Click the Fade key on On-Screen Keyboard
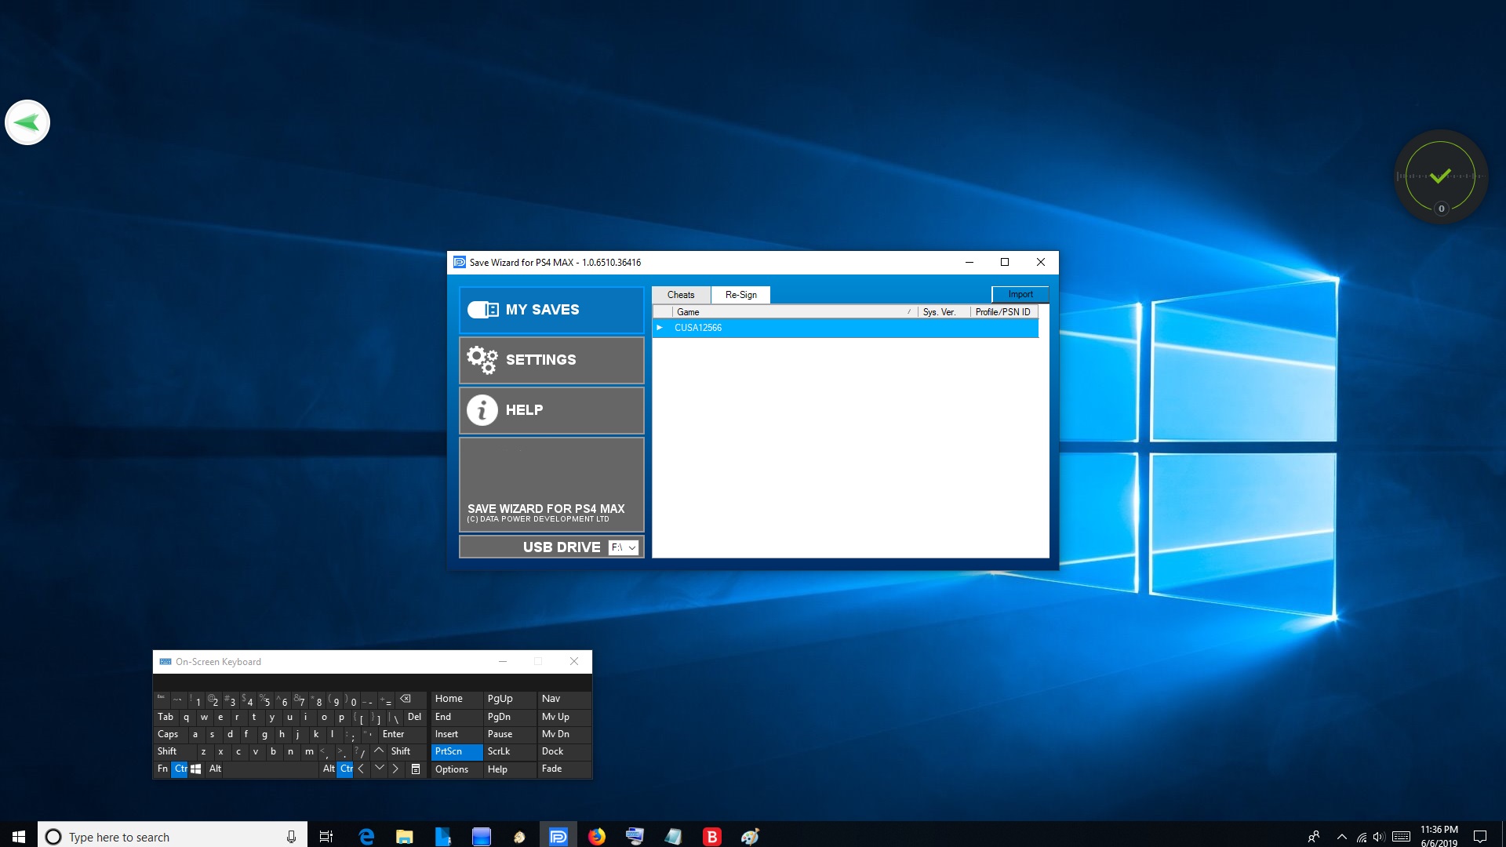The image size is (1506, 847). click(563, 769)
